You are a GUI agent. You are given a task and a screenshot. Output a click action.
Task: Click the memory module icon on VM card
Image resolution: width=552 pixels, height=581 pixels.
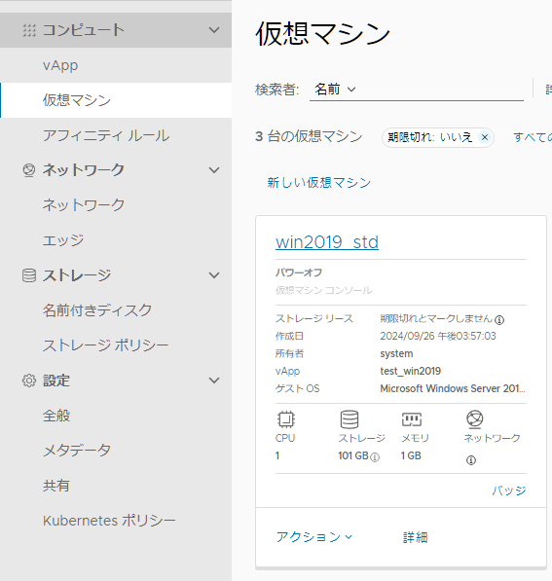tap(412, 419)
